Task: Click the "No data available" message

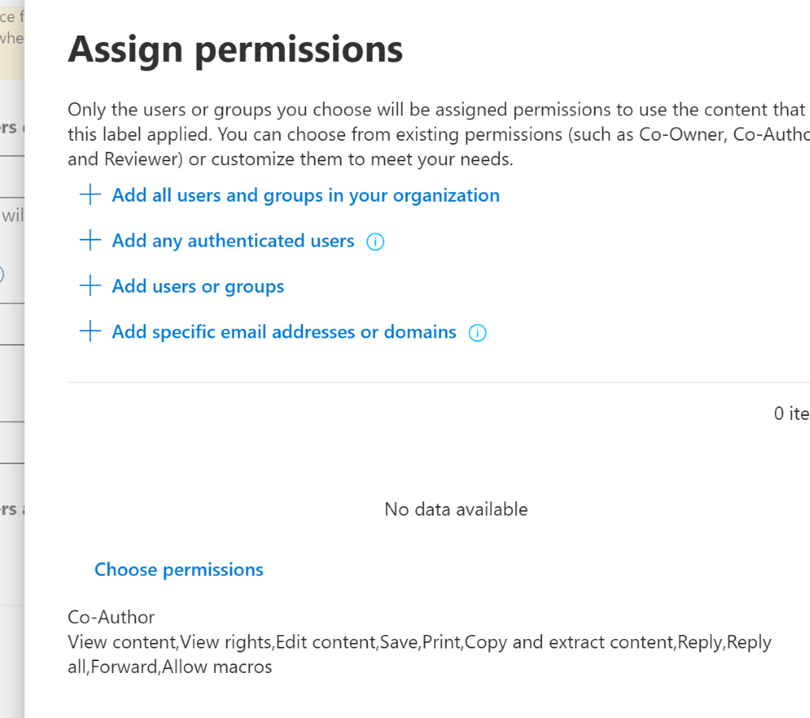Action: [x=456, y=509]
